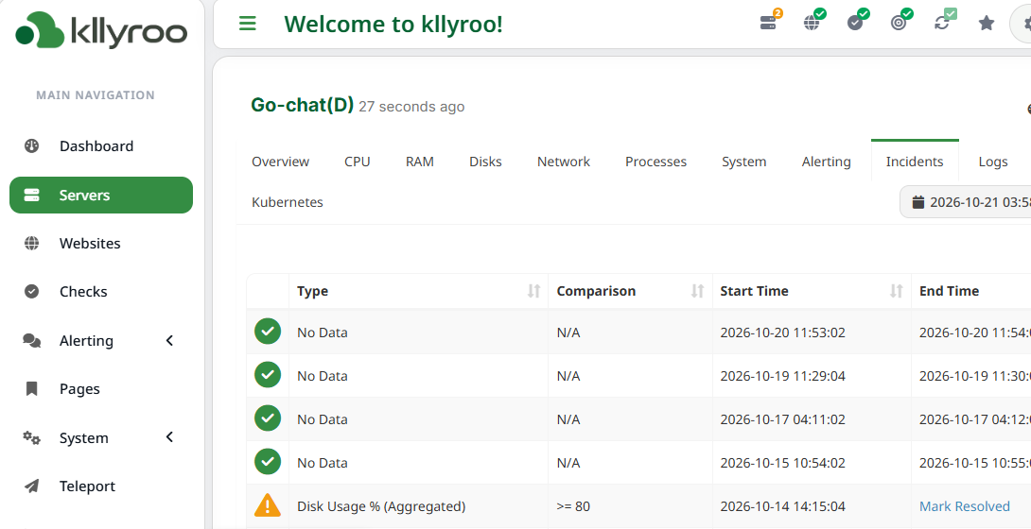Click the Mark Resolved link
This screenshot has width=1031, height=529.
tap(964, 506)
